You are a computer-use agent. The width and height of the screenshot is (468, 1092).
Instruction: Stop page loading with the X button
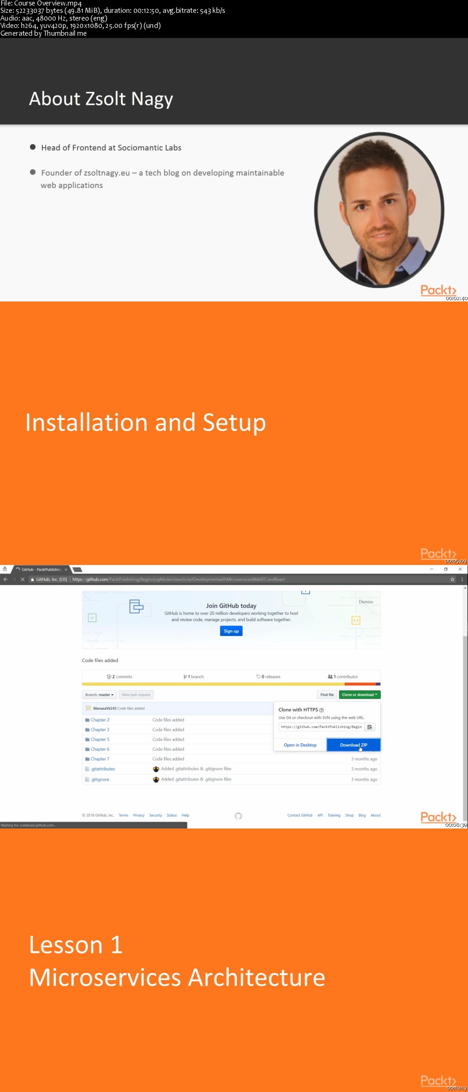(22, 579)
